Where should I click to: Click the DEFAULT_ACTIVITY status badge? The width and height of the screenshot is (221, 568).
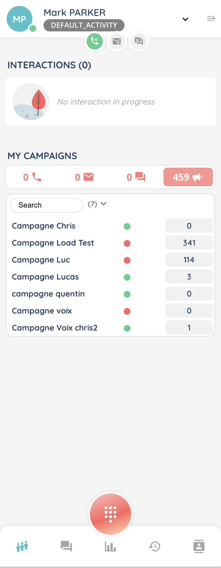[x=84, y=25]
